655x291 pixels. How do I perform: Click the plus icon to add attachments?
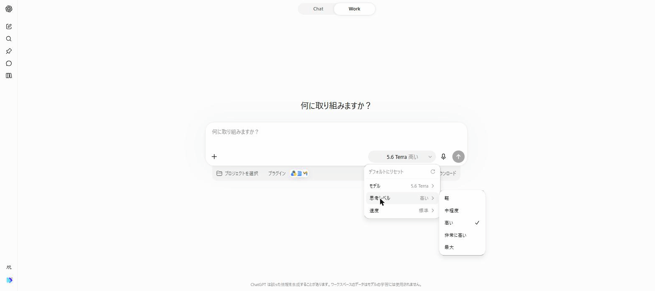pyautogui.click(x=214, y=157)
